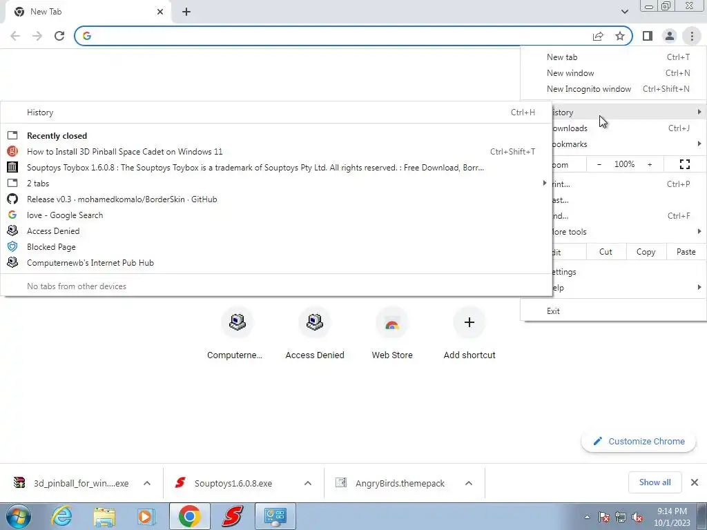Close the downloads bar
Viewport: 707px width, 530px height.
[695, 482]
